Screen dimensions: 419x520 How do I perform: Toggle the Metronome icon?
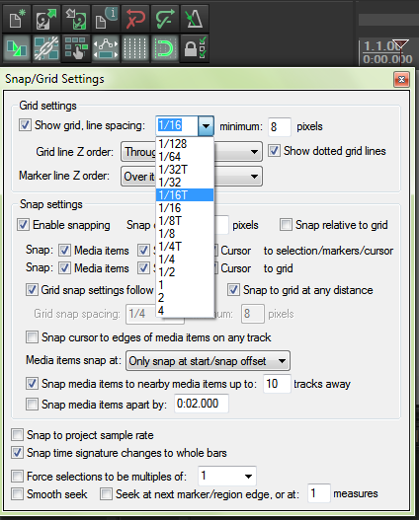[x=194, y=19]
